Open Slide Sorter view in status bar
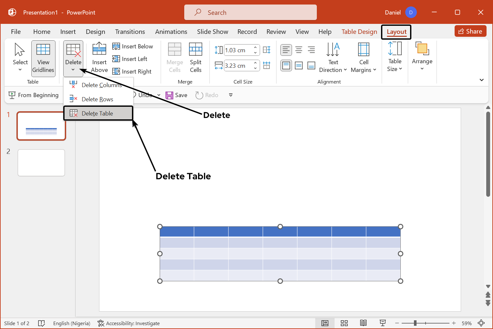493x329 pixels. 344,323
